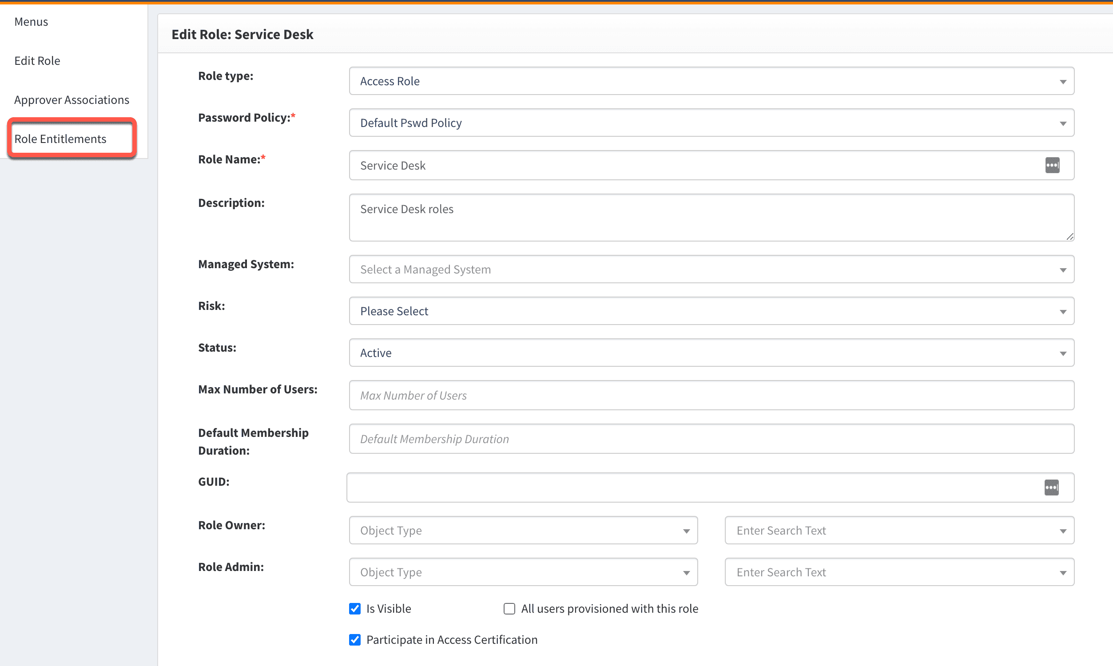
Task: Open the Role type dropdown
Action: coord(712,81)
